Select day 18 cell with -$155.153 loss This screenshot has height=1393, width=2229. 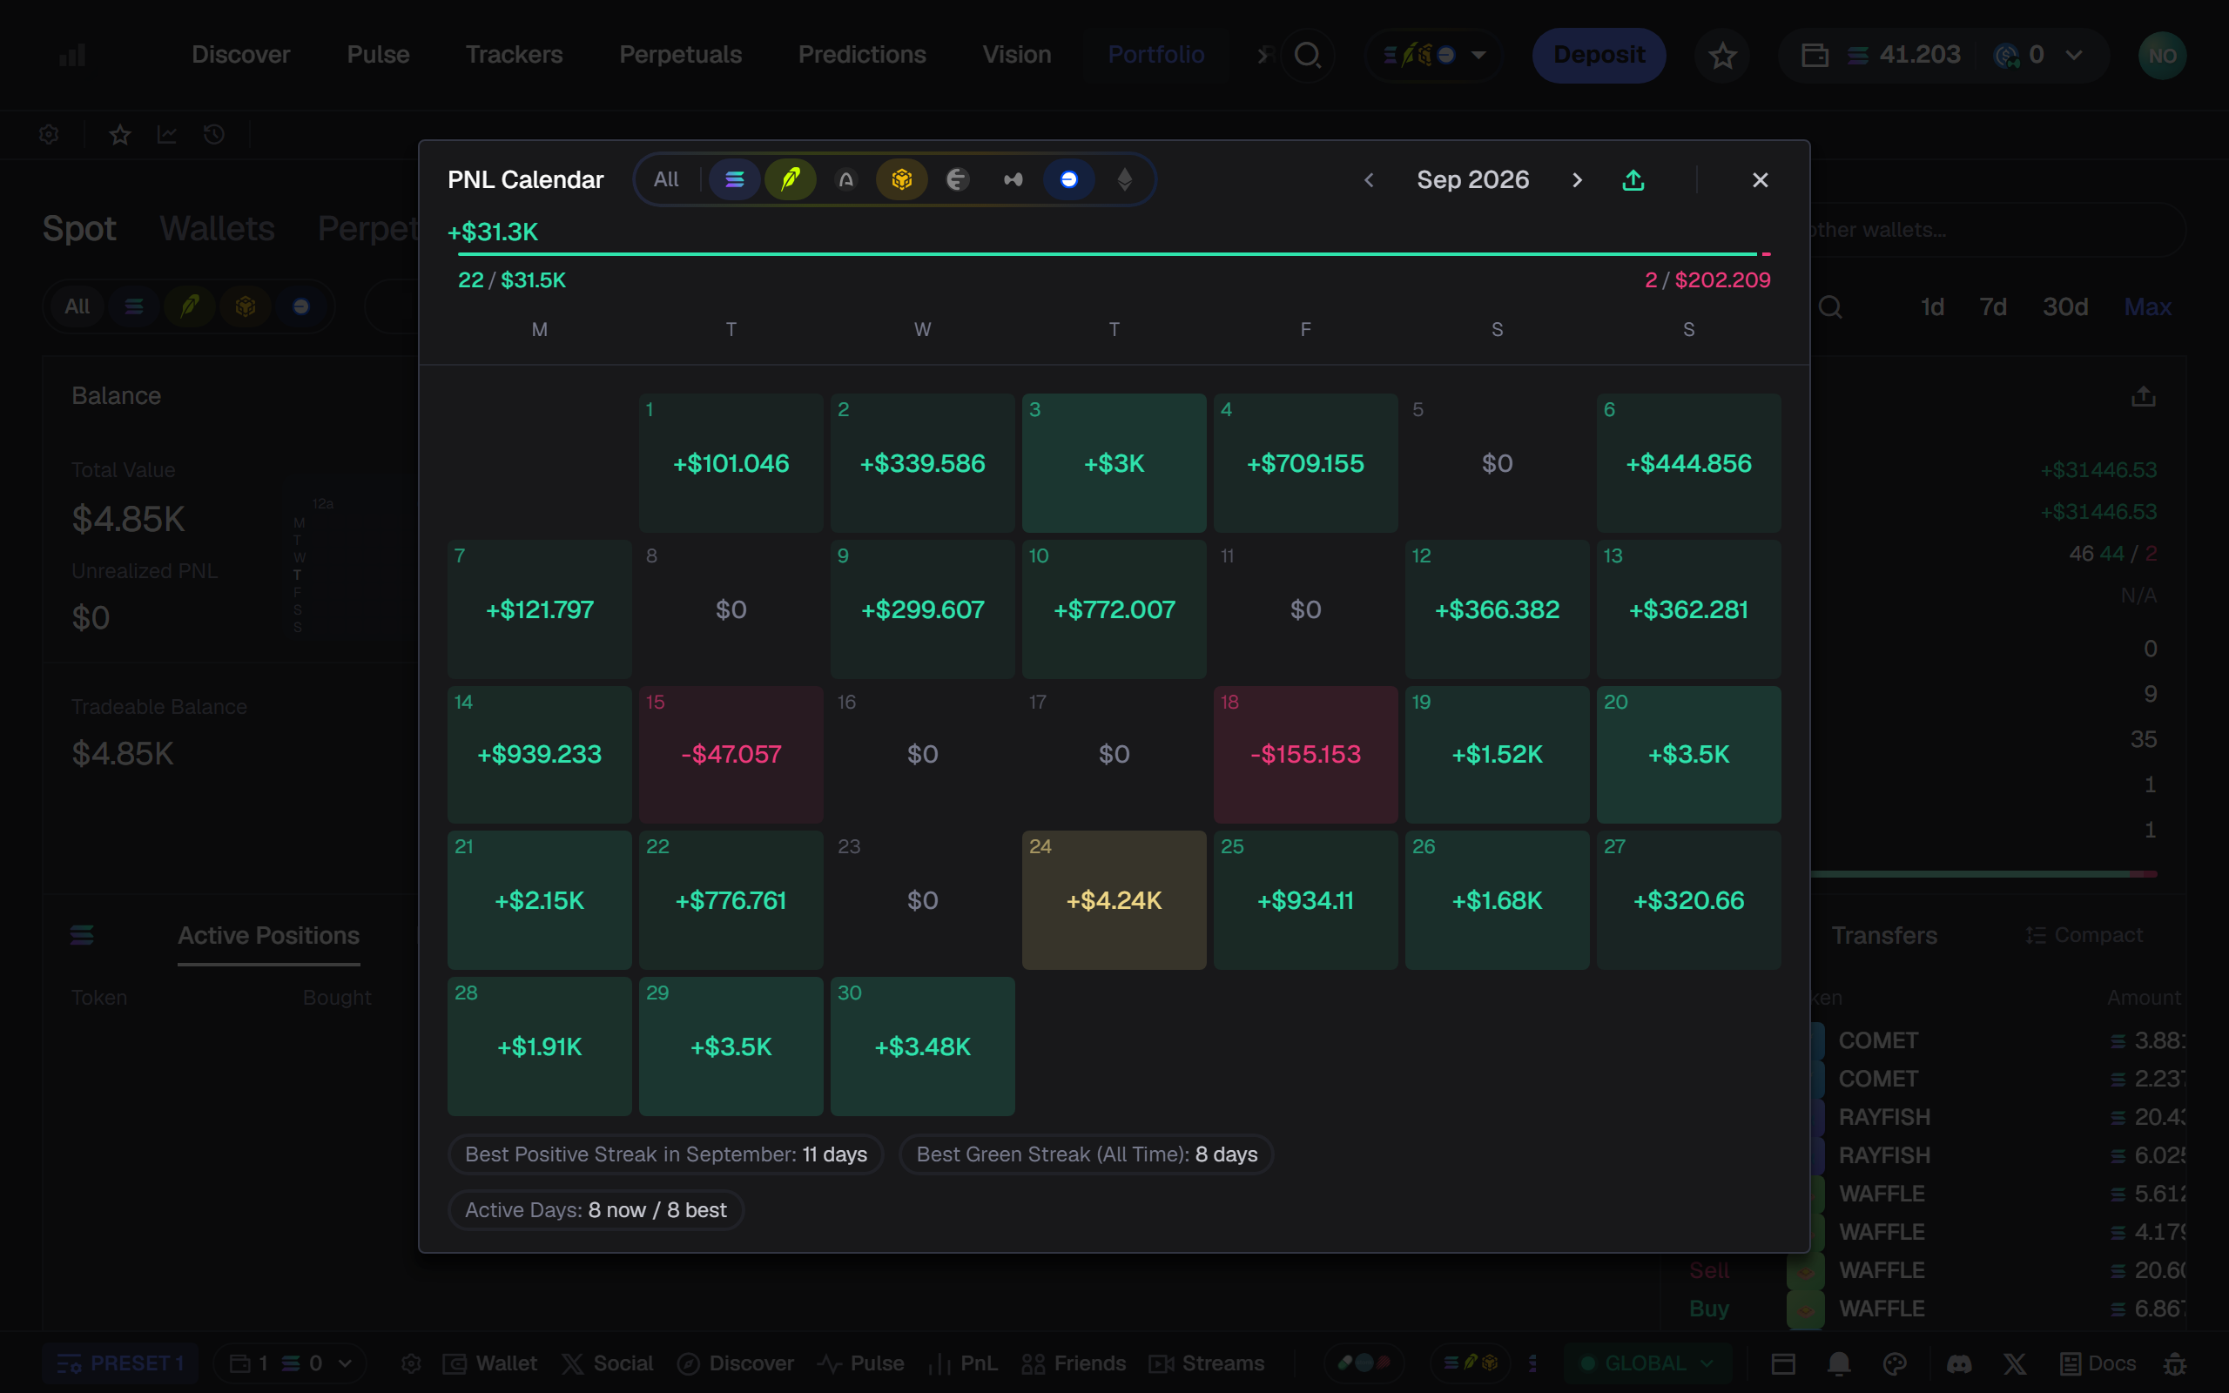[x=1305, y=754]
